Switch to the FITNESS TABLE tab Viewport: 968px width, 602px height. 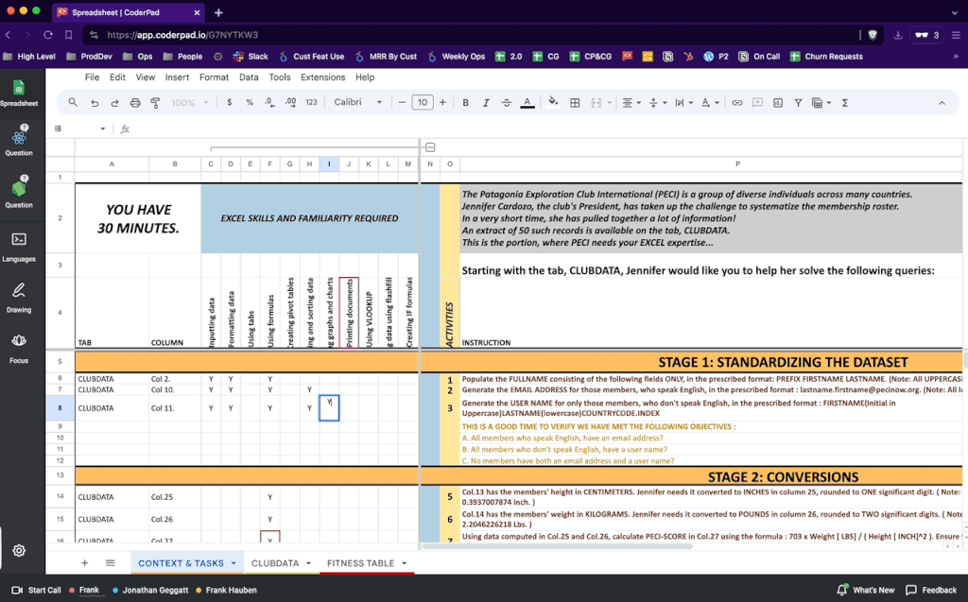coord(360,563)
